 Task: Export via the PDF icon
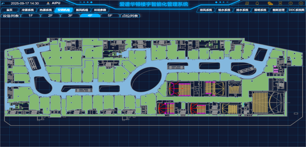tap(280, 3)
